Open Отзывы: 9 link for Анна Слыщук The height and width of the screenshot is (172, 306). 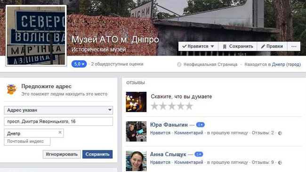pos(263,163)
